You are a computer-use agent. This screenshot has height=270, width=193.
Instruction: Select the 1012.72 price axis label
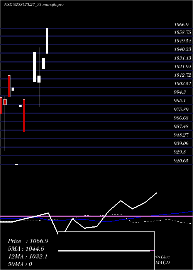(183, 75)
